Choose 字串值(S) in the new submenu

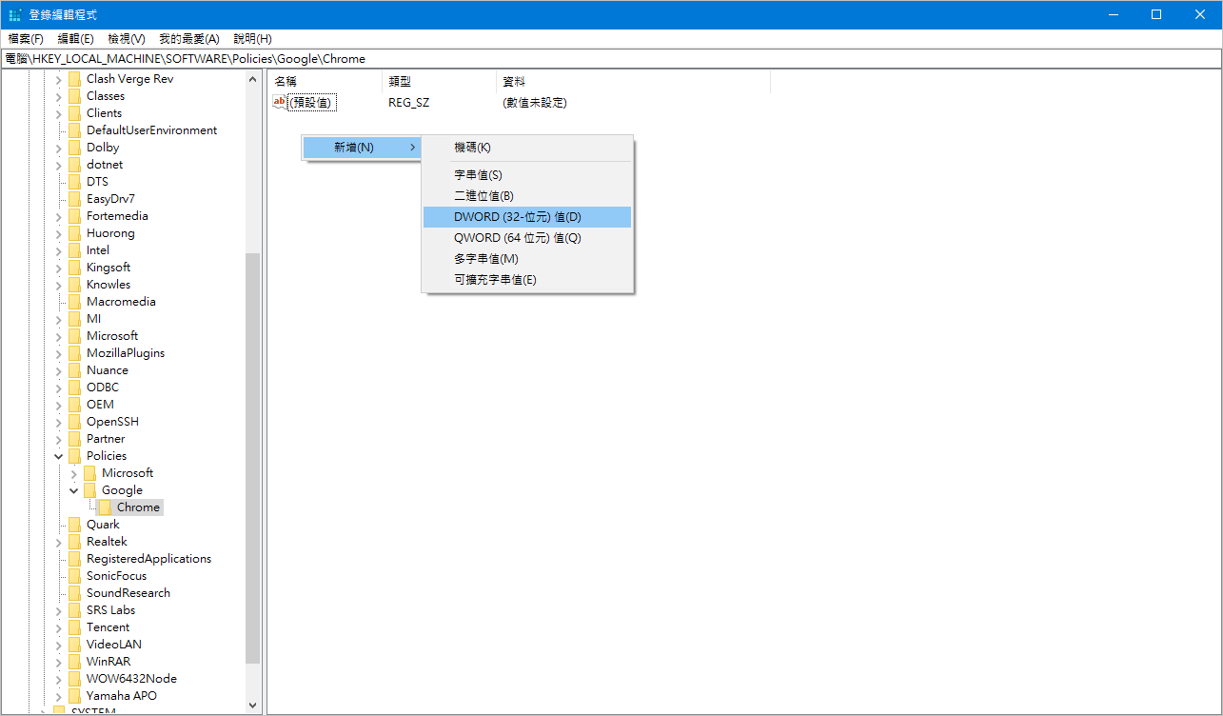pyautogui.click(x=527, y=175)
